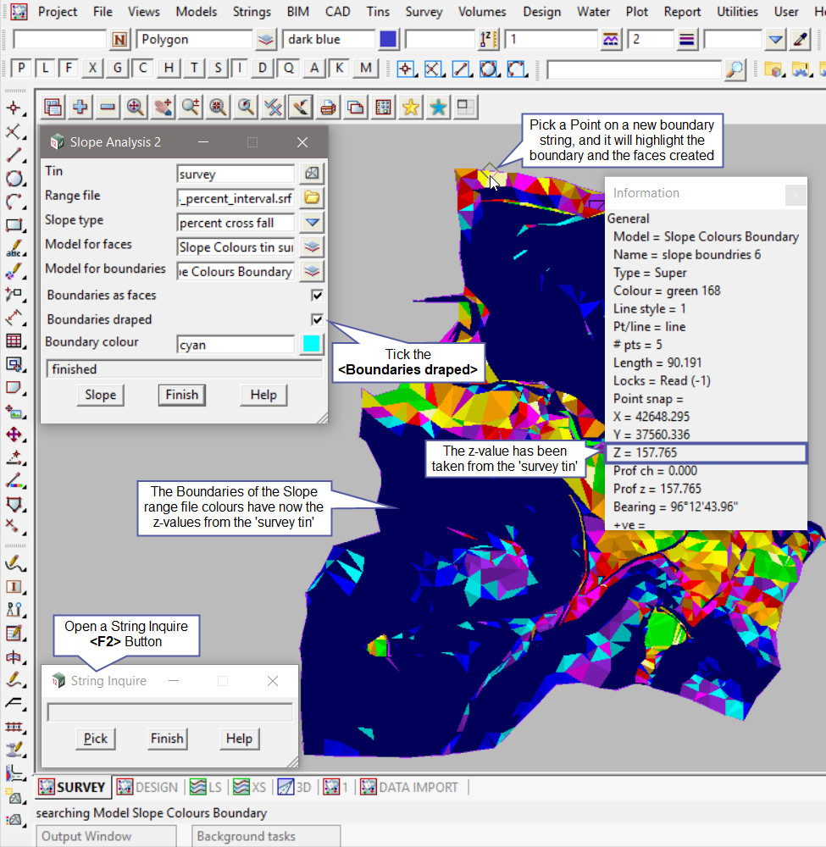Click the printer plot icon in view toolbar

328,107
